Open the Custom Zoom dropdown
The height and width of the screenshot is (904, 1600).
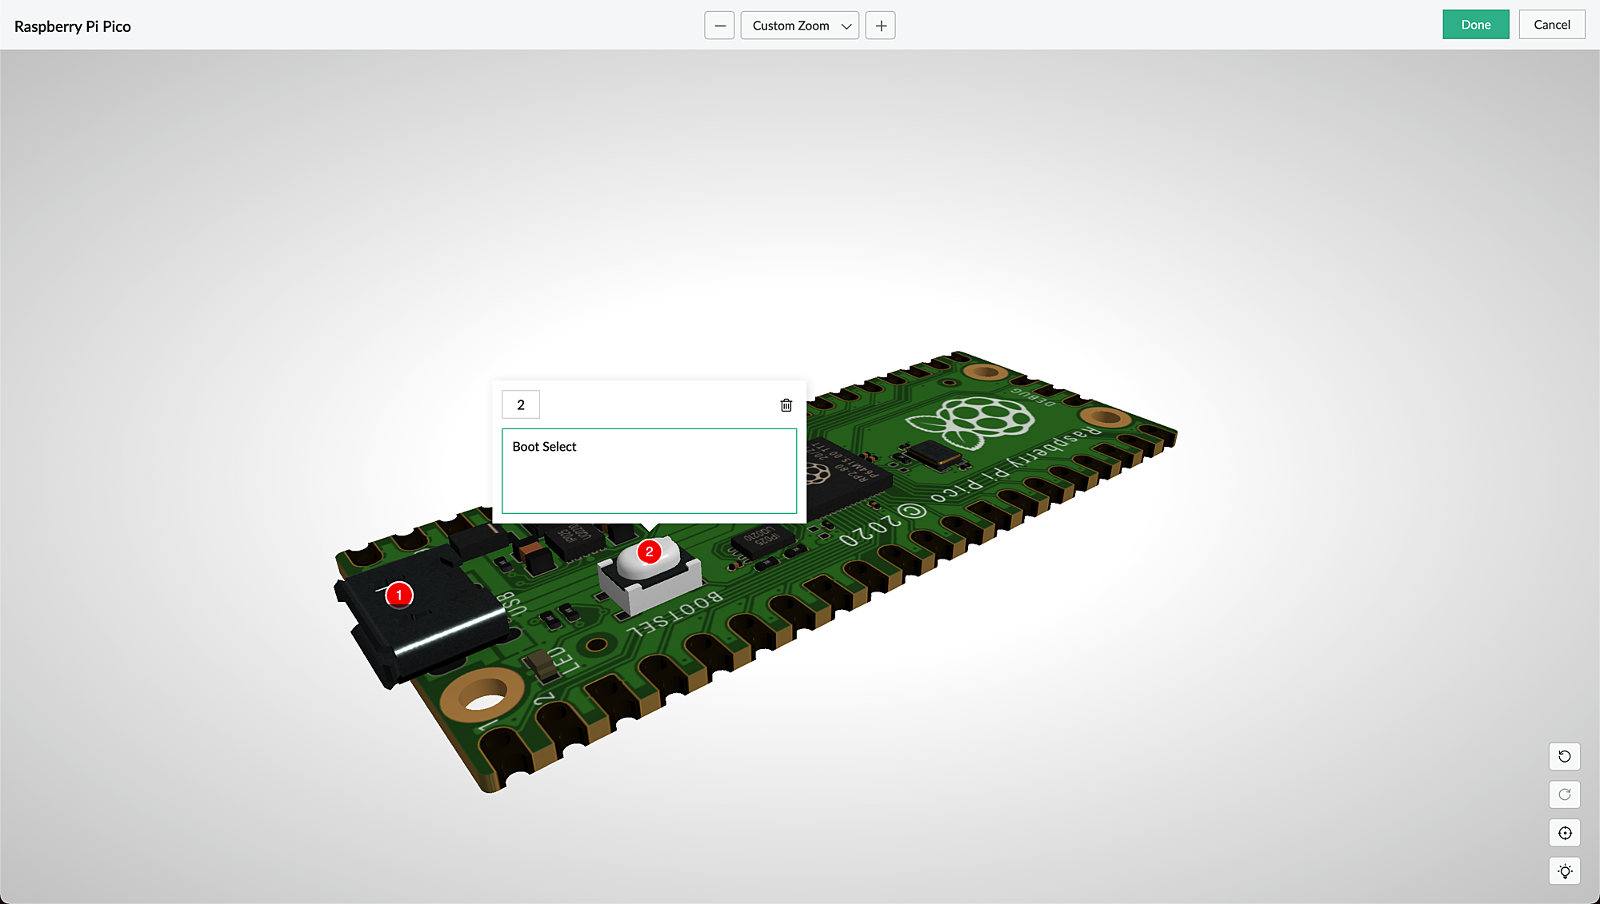pos(800,26)
